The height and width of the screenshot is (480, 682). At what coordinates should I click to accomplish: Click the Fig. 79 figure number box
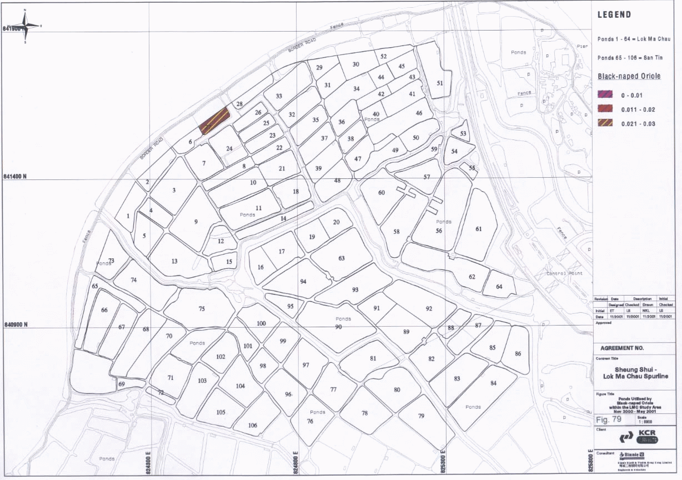coord(609,419)
